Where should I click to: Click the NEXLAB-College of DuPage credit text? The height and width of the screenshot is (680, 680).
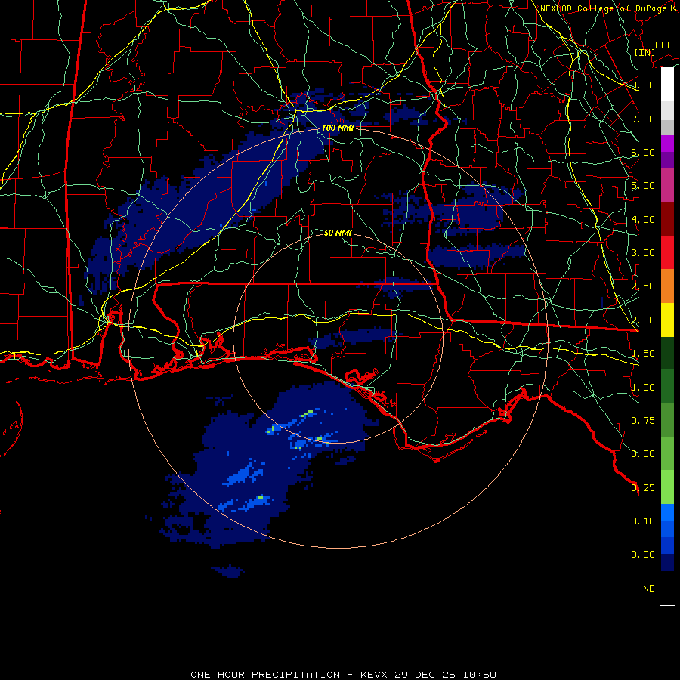(608, 8)
